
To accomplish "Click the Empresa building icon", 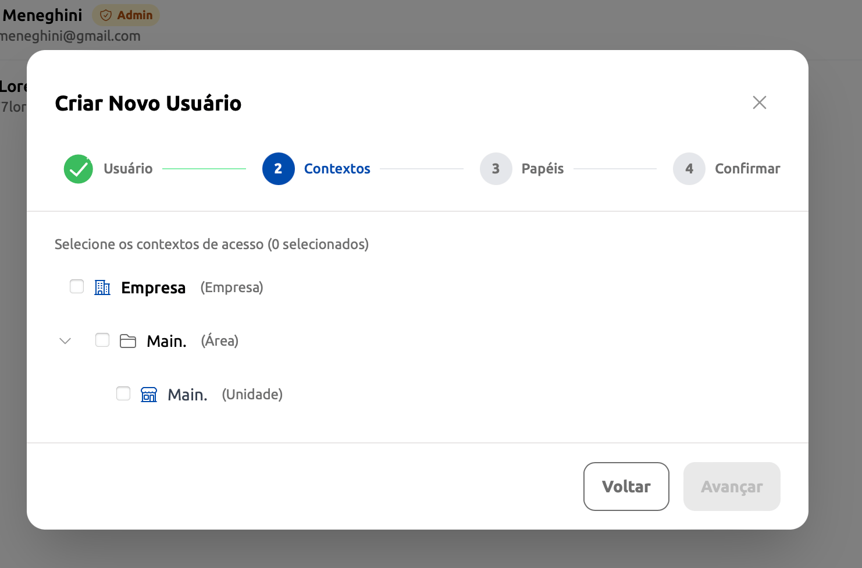I will (x=102, y=287).
